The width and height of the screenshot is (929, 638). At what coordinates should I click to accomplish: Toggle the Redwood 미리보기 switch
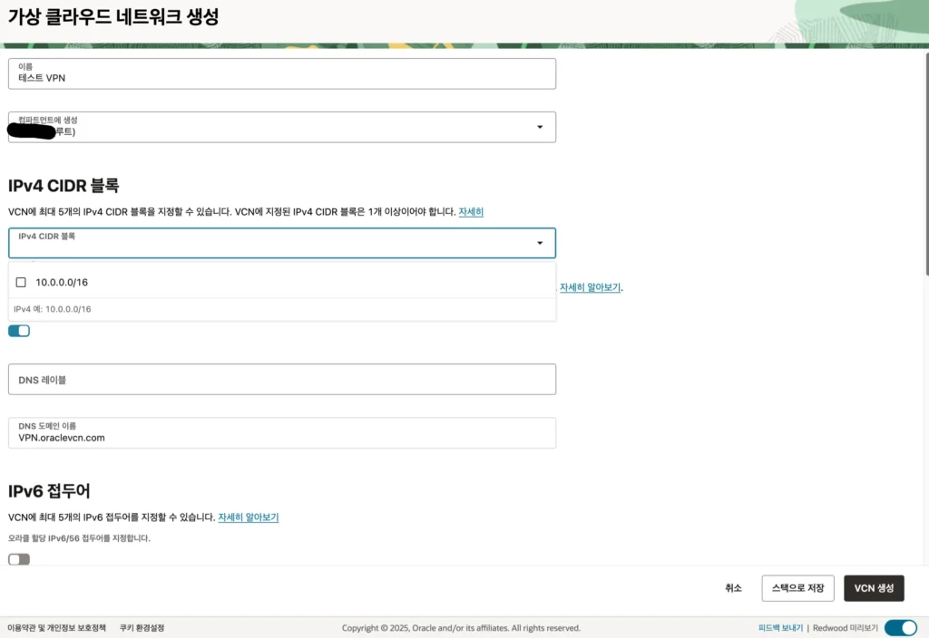coord(900,627)
